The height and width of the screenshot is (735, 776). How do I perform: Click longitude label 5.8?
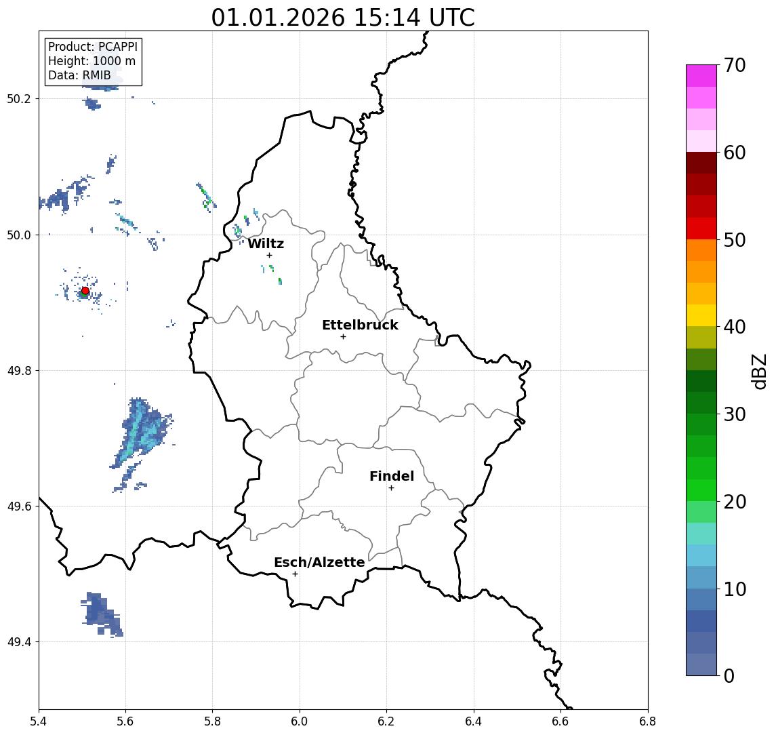coord(213,721)
